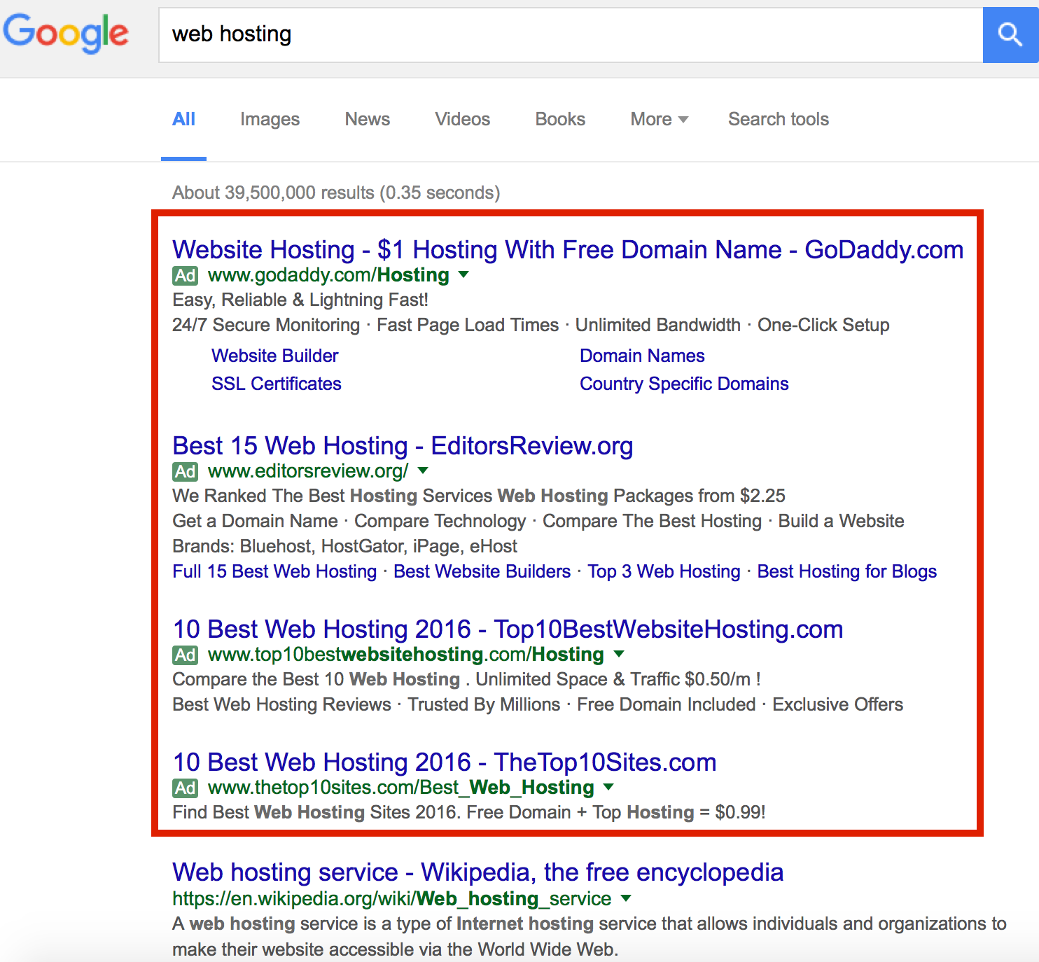This screenshot has height=962, width=1039.
Task: Expand dropdown arrow next to godaddy.com/Hosting
Action: click(463, 275)
